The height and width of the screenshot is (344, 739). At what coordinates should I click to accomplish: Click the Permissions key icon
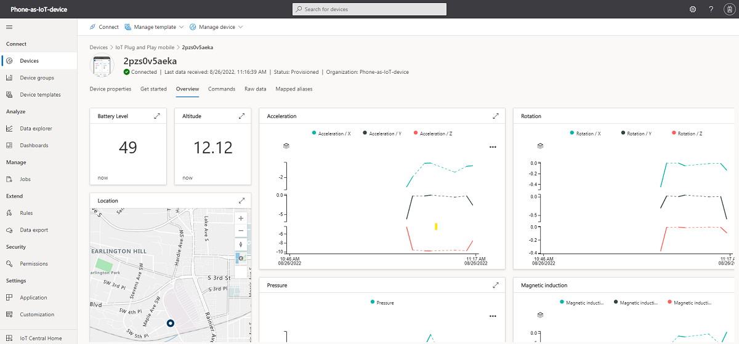(x=9, y=263)
